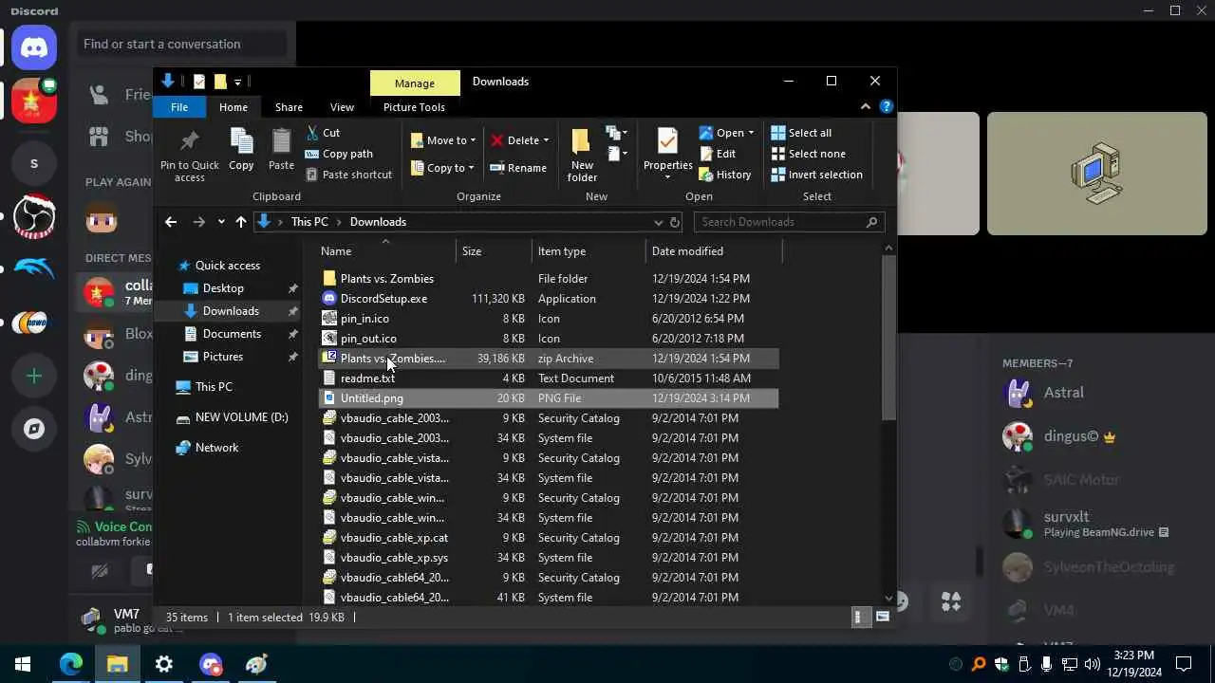Click the Paste ribbon icon
1215x683 pixels.
coord(281,150)
